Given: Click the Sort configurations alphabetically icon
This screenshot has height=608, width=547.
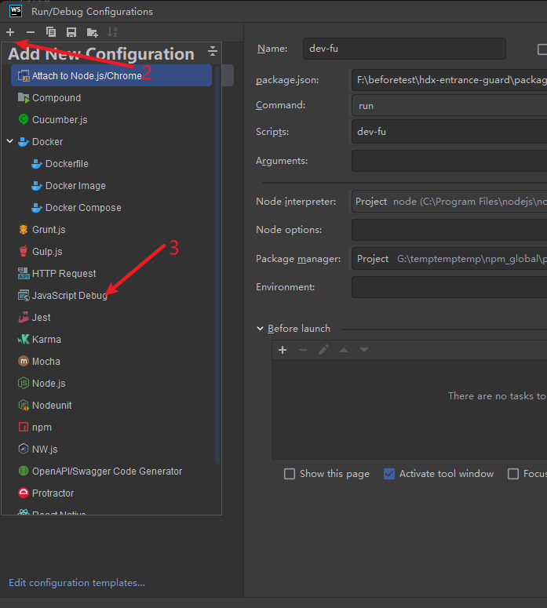Looking at the screenshot, I should (112, 32).
